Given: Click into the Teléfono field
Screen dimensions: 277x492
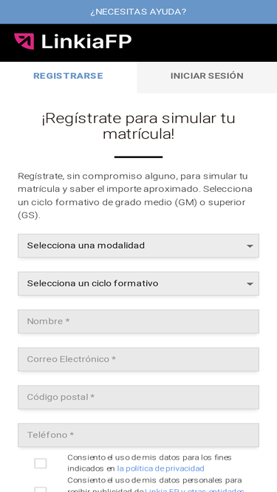Looking at the screenshot, I should coord(139,435).
